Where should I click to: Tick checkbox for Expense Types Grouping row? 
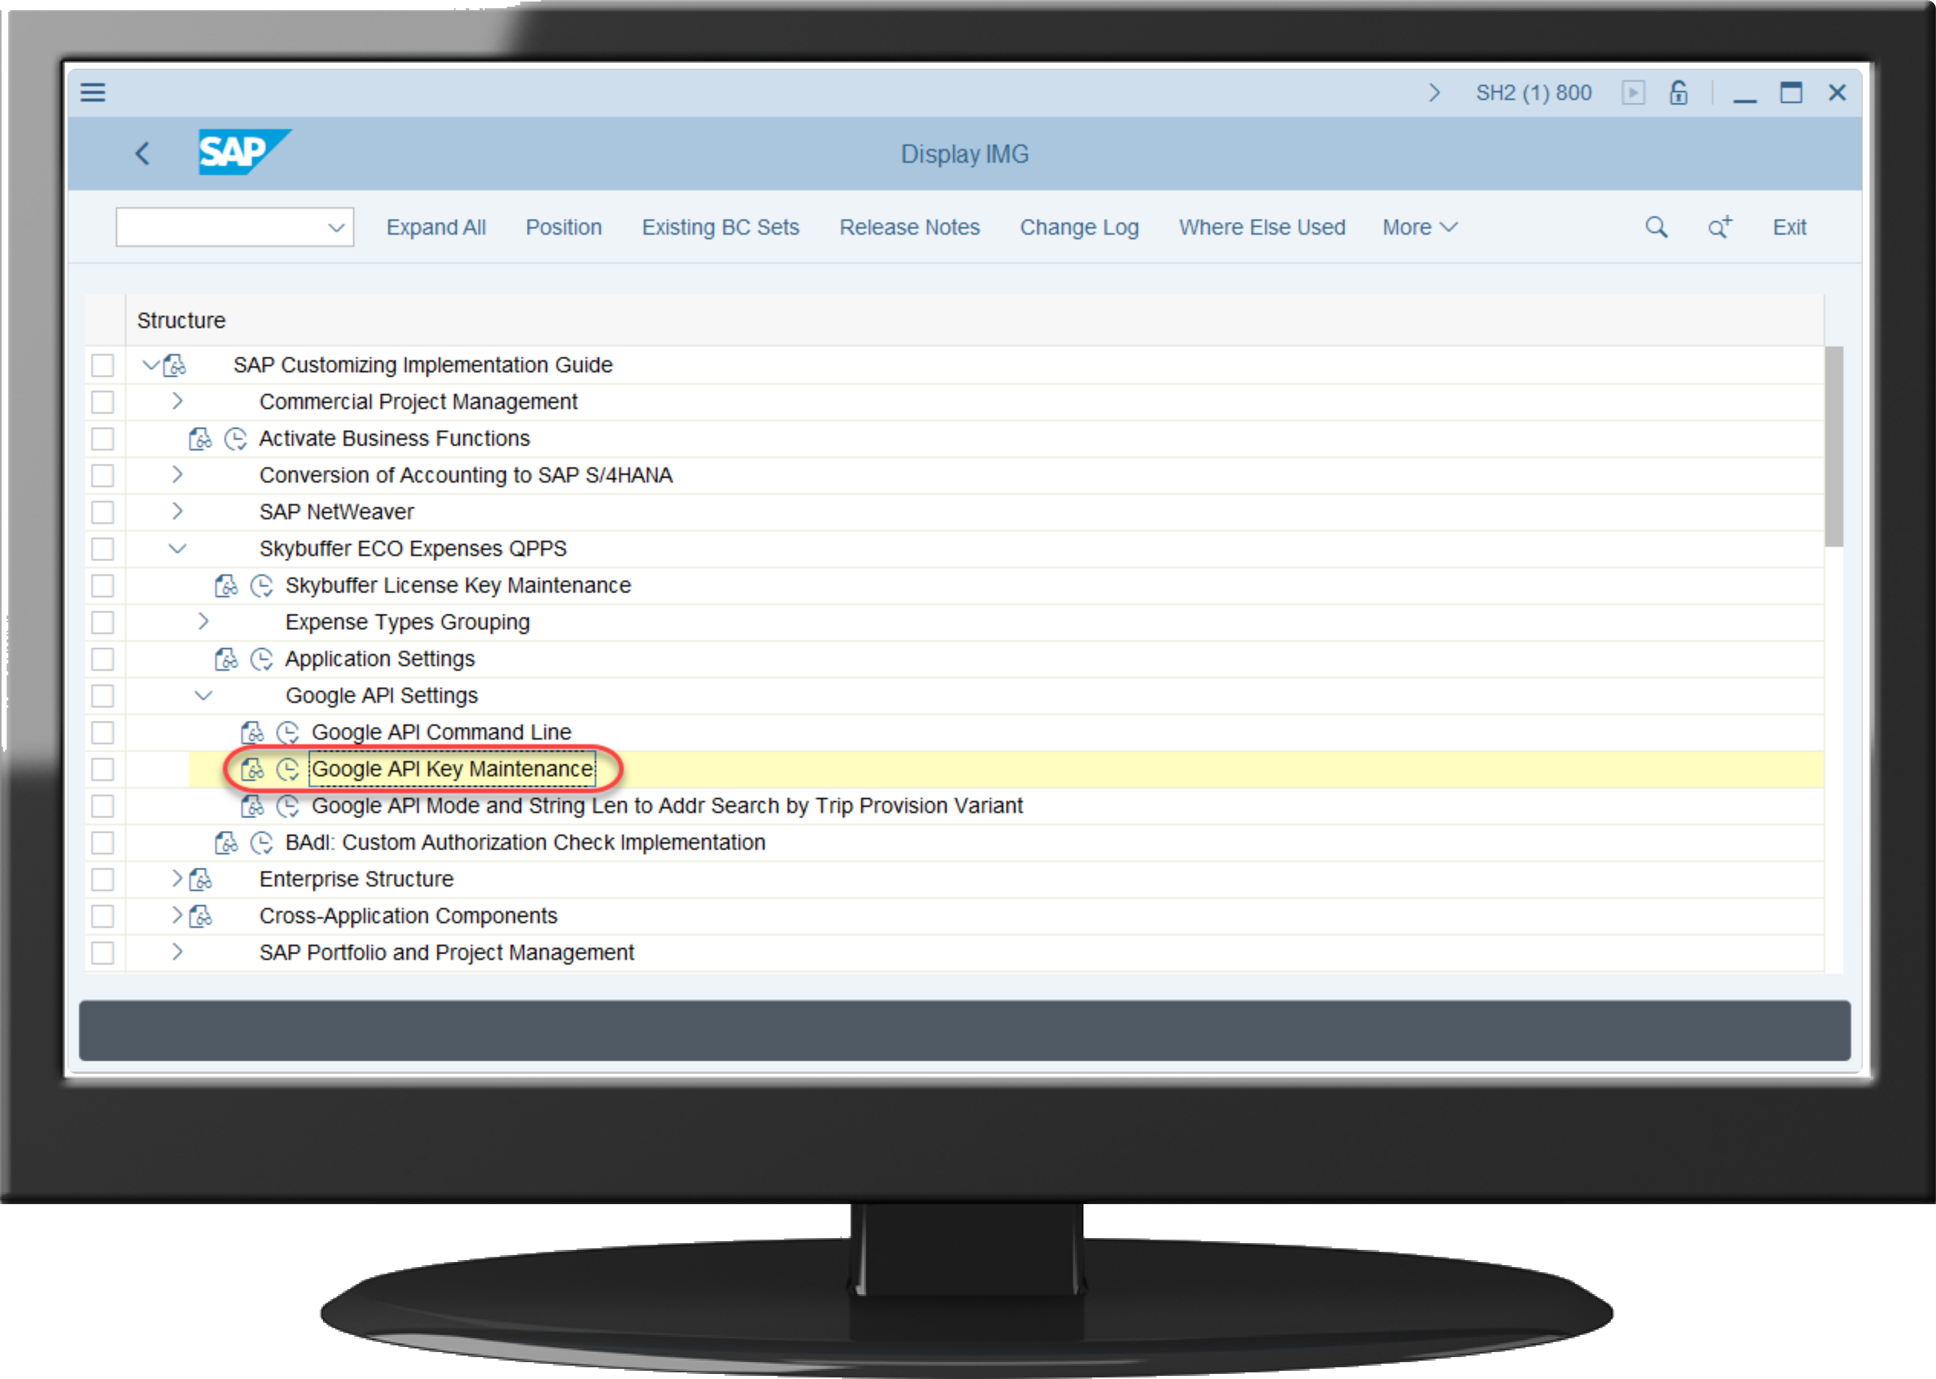[103, 623]
